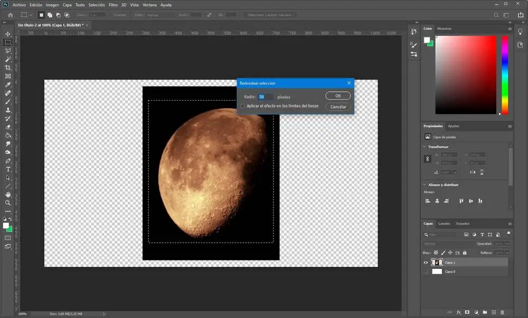Click the rainbow hue slider strip

coord(505,75)
